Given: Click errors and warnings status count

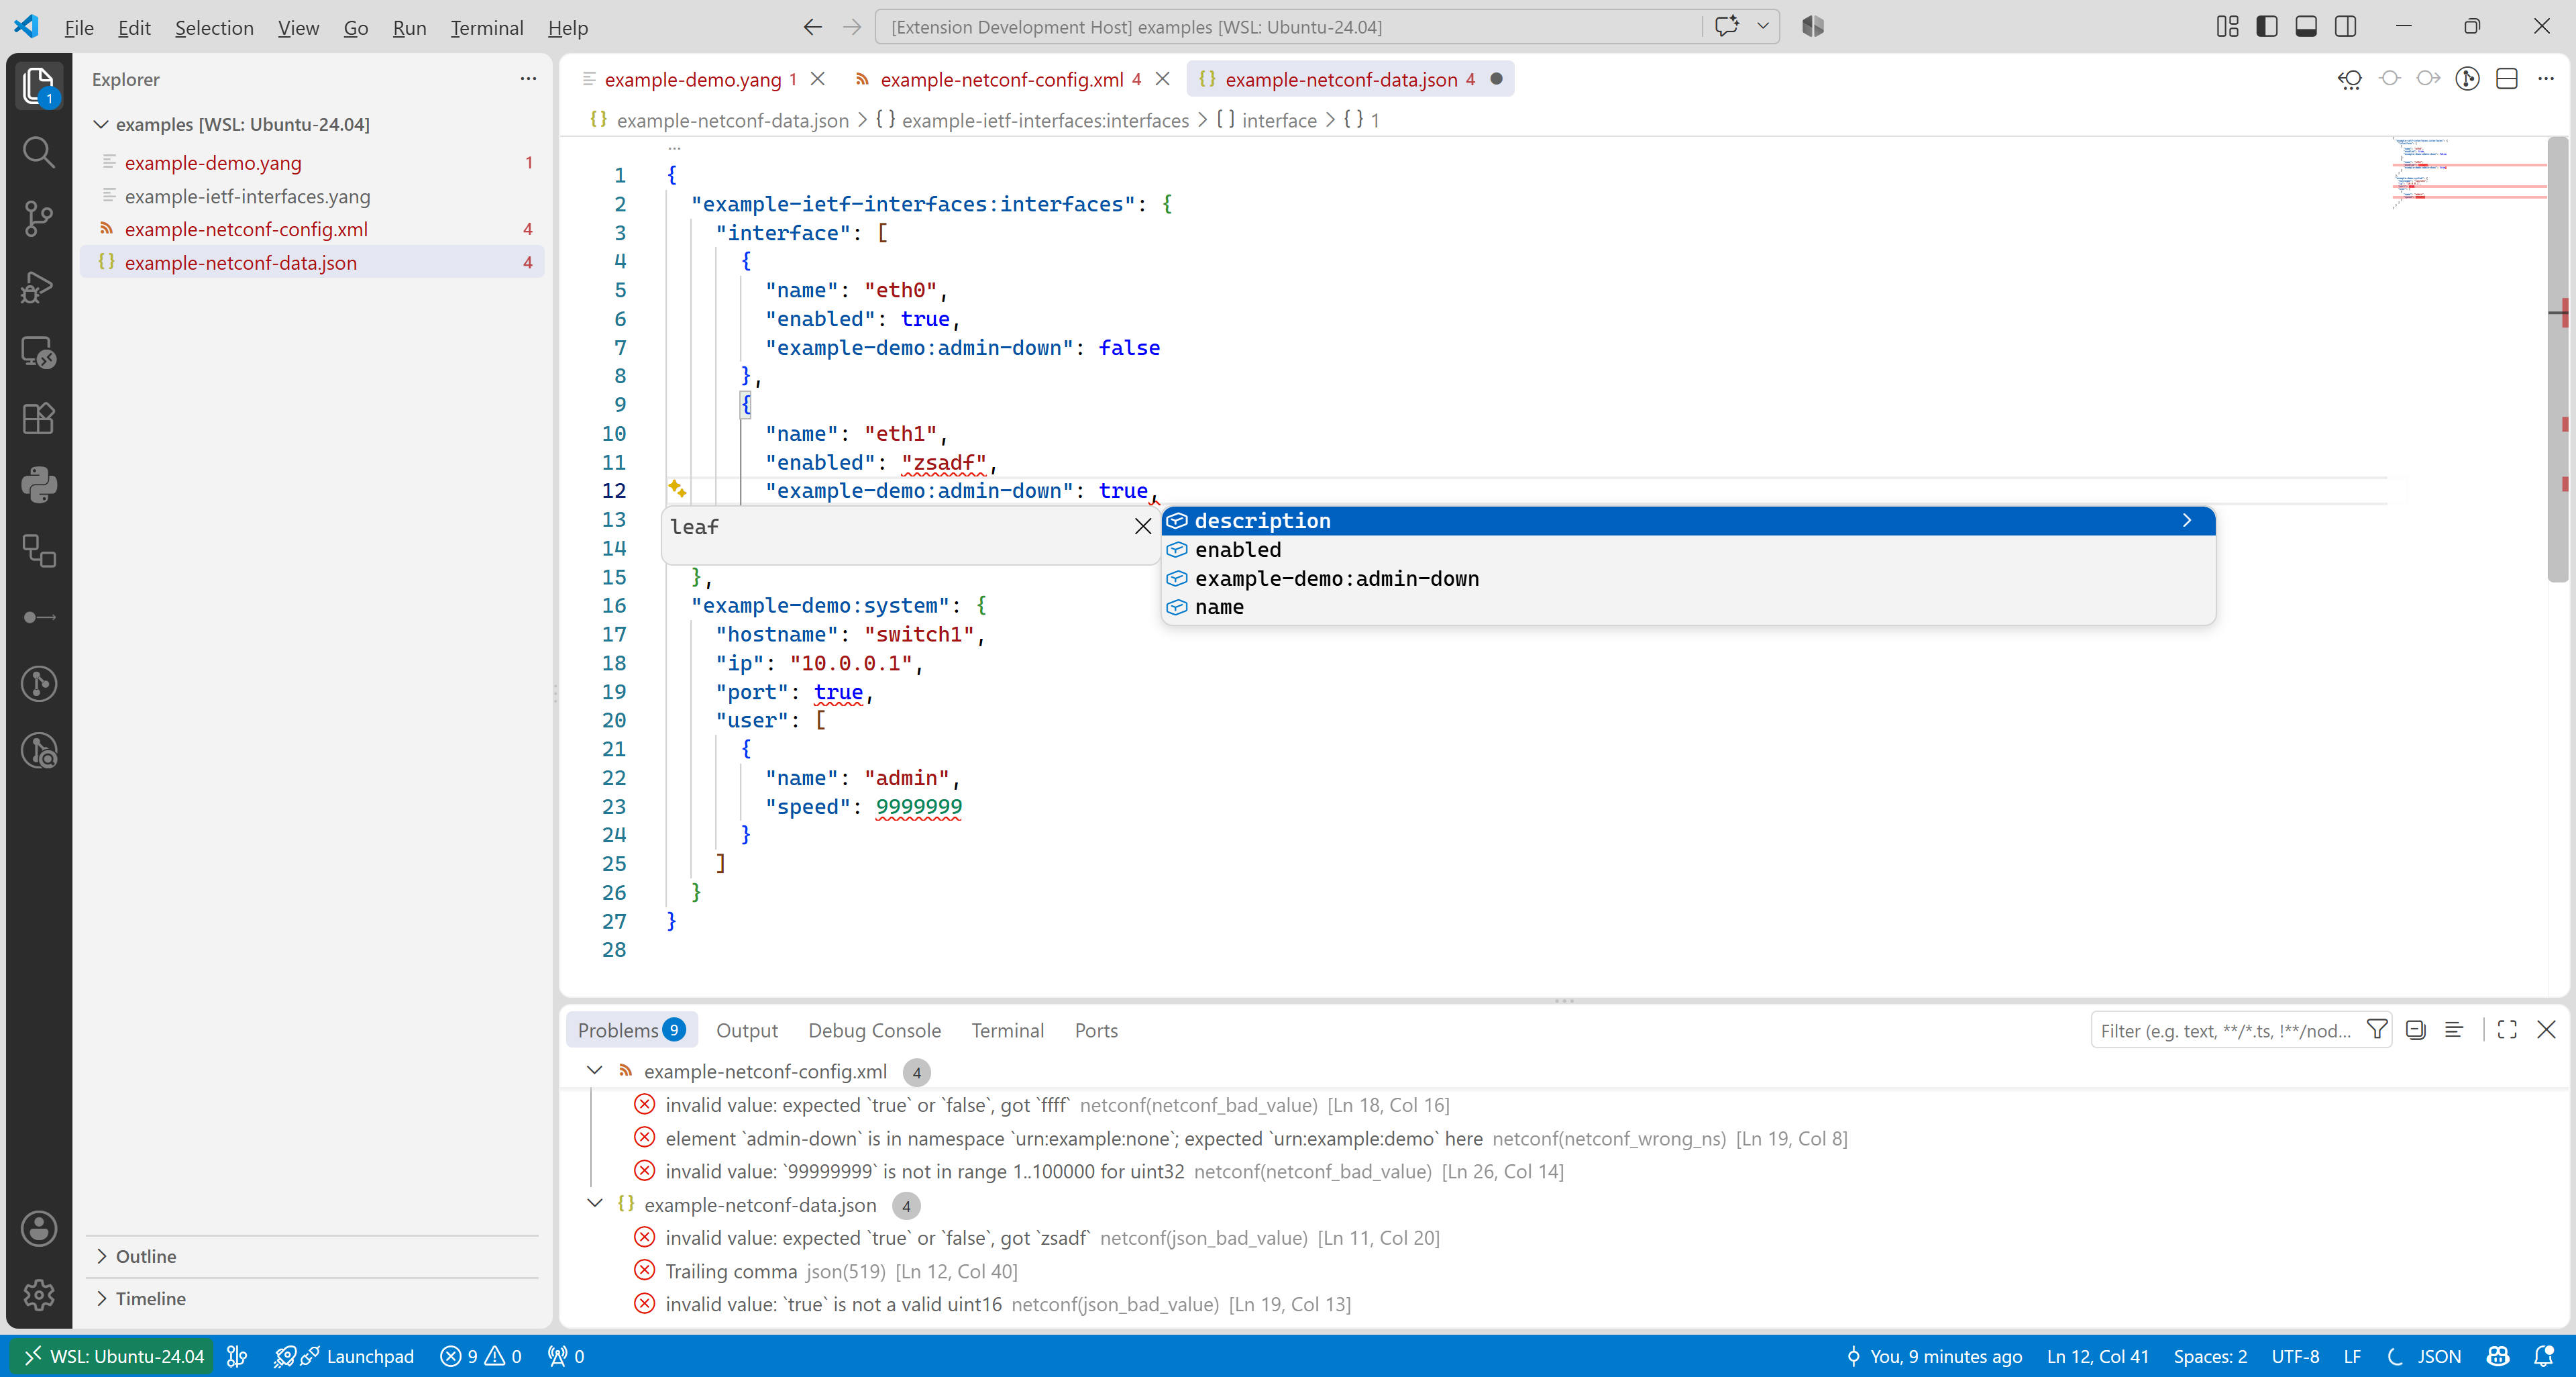Looking at the screenshot, I should [x=480, y=1356].
